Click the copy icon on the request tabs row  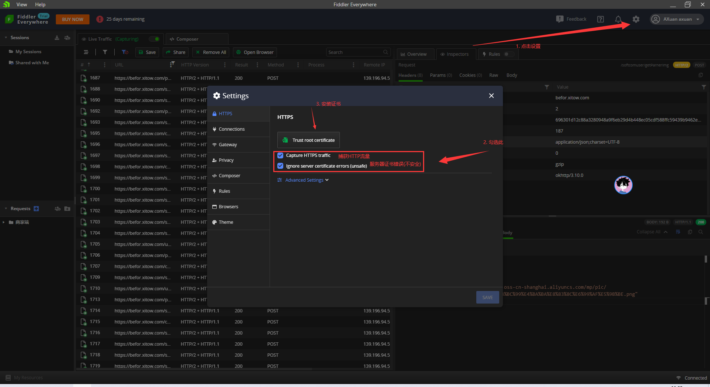[701, 75]
